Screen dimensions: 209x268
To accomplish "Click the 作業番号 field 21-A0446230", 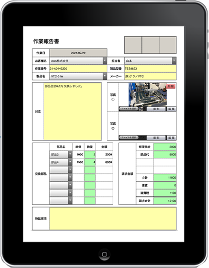I will tap(78, 69).
